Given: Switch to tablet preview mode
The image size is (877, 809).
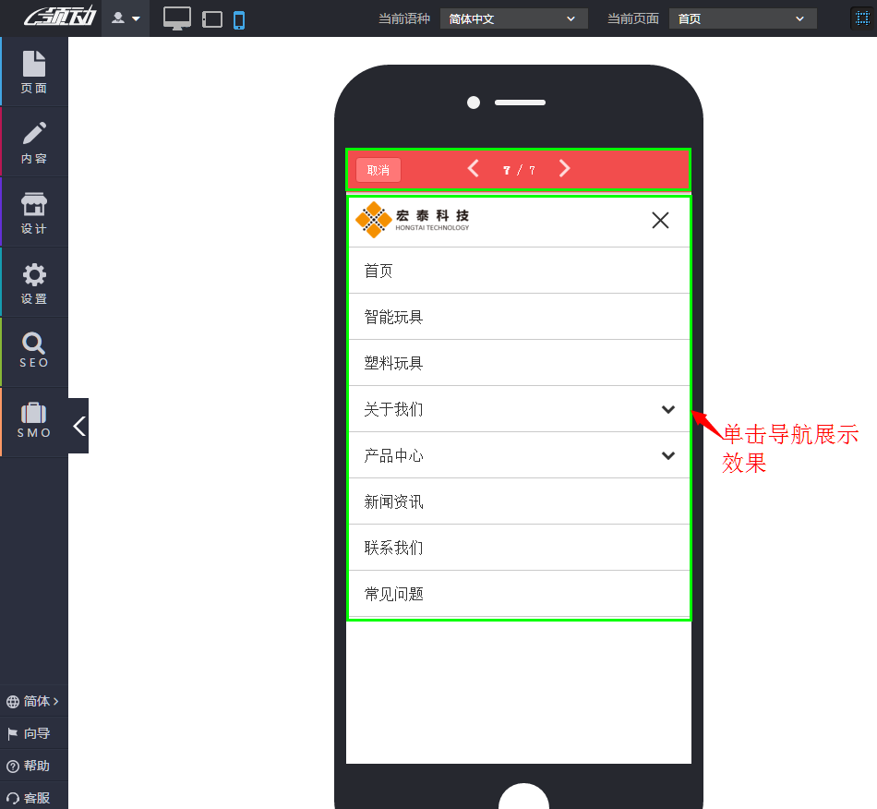Looking at the screenshot, I should (211, 18).
